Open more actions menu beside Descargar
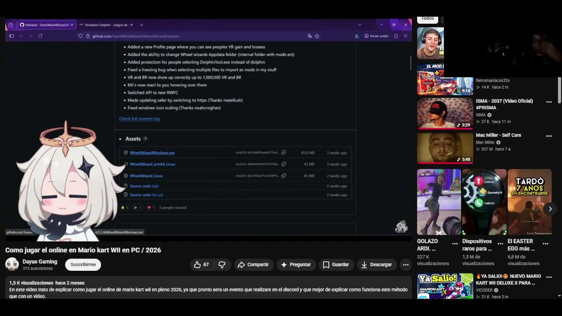 (406, 265)
